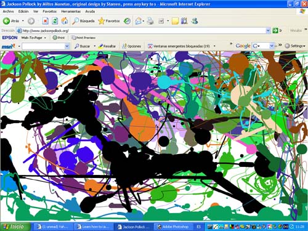Click the Mail envelope icon

[x=138, y=21]
